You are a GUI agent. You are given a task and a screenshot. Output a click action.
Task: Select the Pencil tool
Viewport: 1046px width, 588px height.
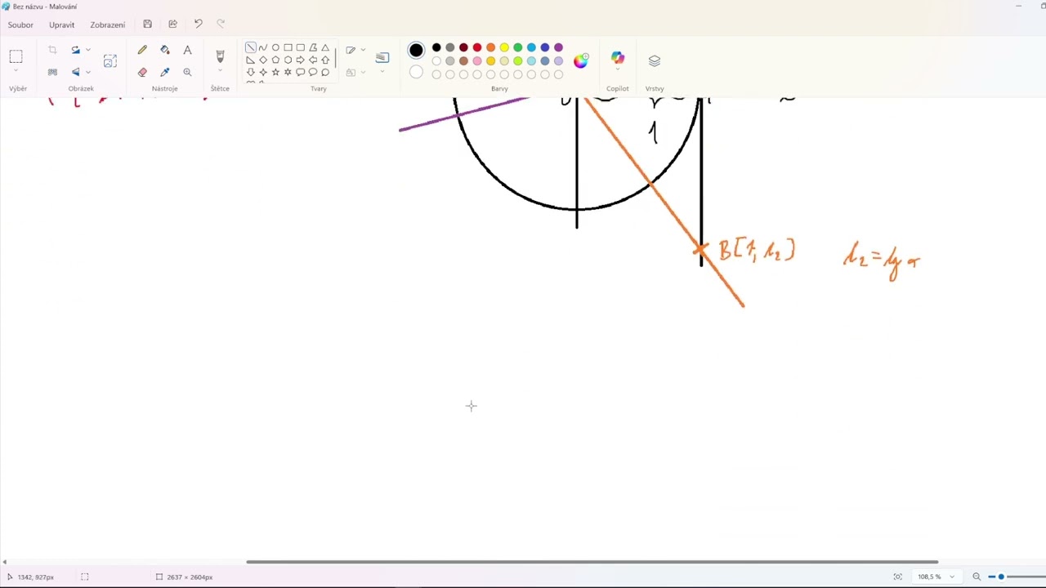coord(142,50)
